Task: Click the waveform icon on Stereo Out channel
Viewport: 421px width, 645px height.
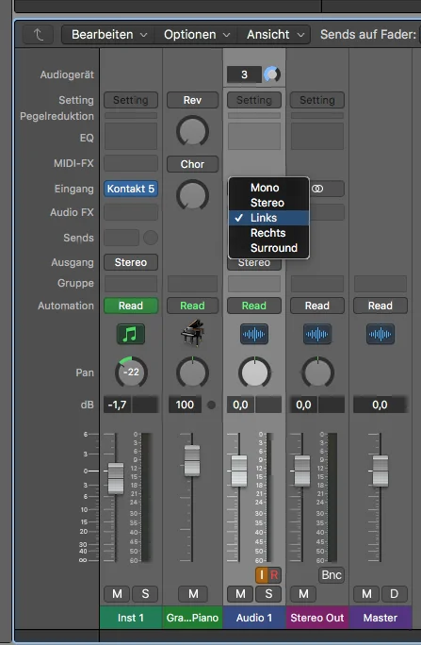Action: tap(317, 334)
